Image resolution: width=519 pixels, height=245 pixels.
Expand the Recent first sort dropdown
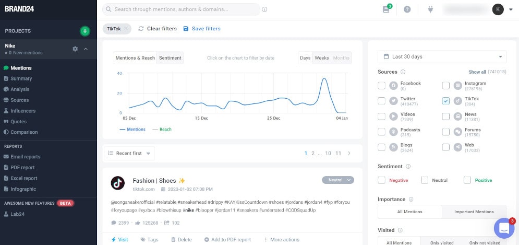pyautogui.click(x=129, y=153)
